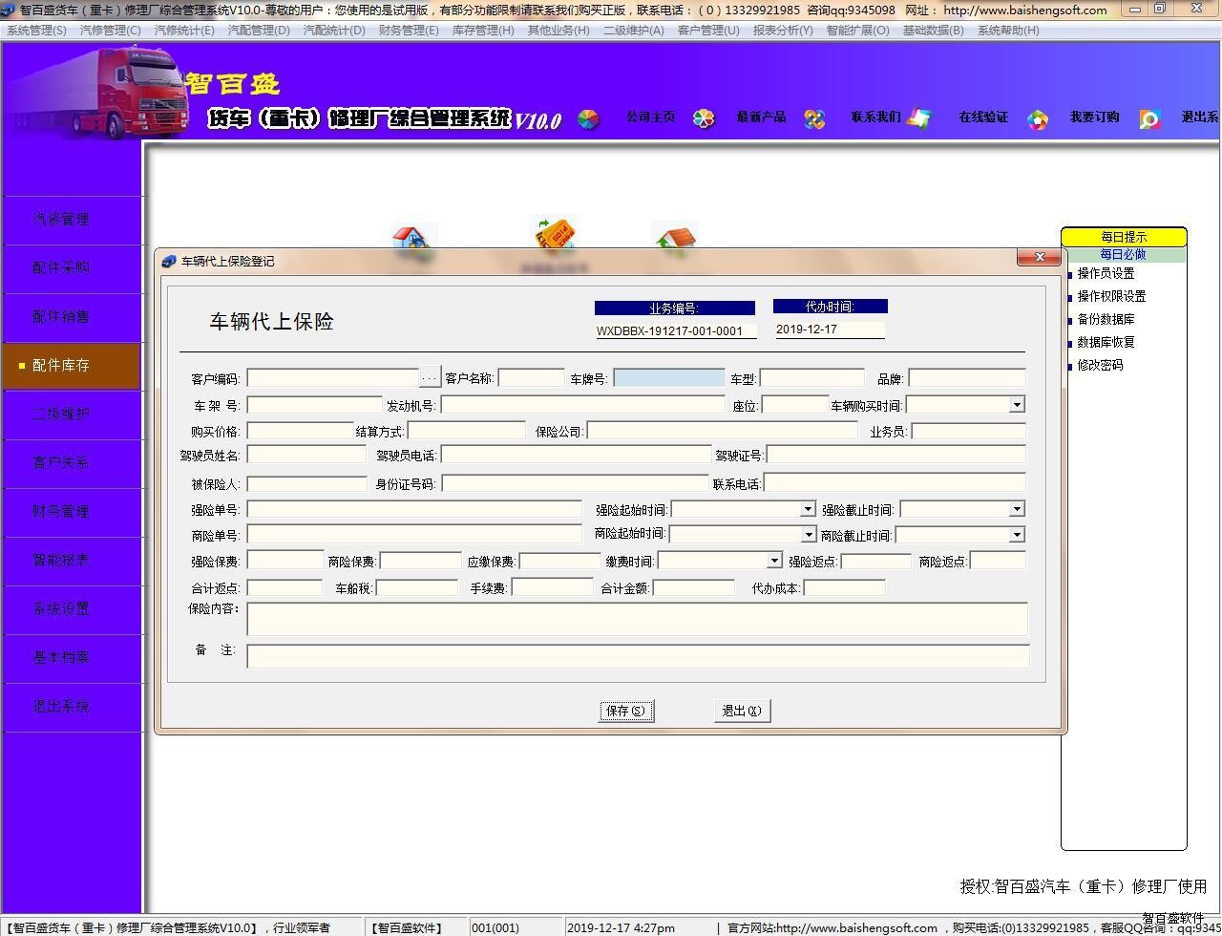Open the 商险截止时间 date dropdown
Viewport: 1222px width, 936px height.
click(x=1017, y=535)
